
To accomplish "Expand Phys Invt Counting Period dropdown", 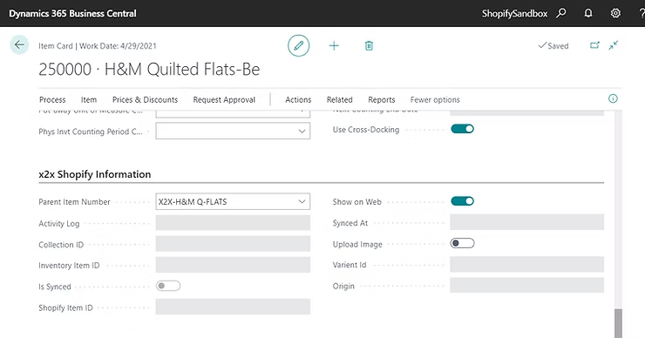I will [x=302, y=132].
